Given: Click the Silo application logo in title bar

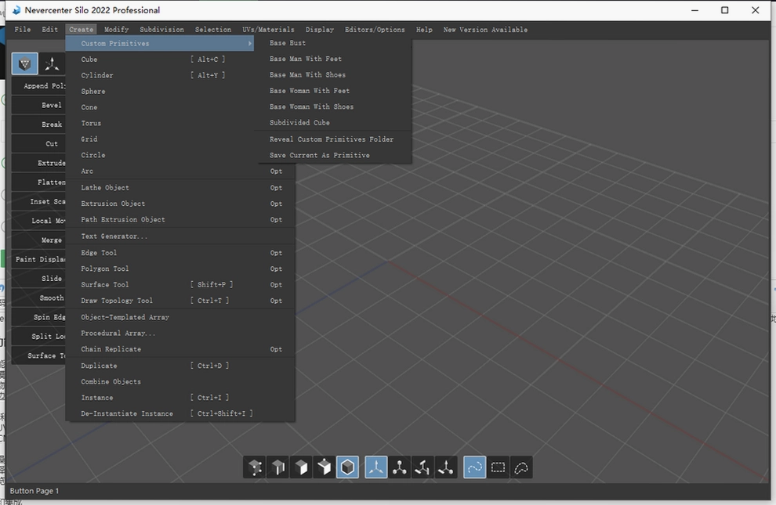Looking at the screenshot, I should click(16, 10).
